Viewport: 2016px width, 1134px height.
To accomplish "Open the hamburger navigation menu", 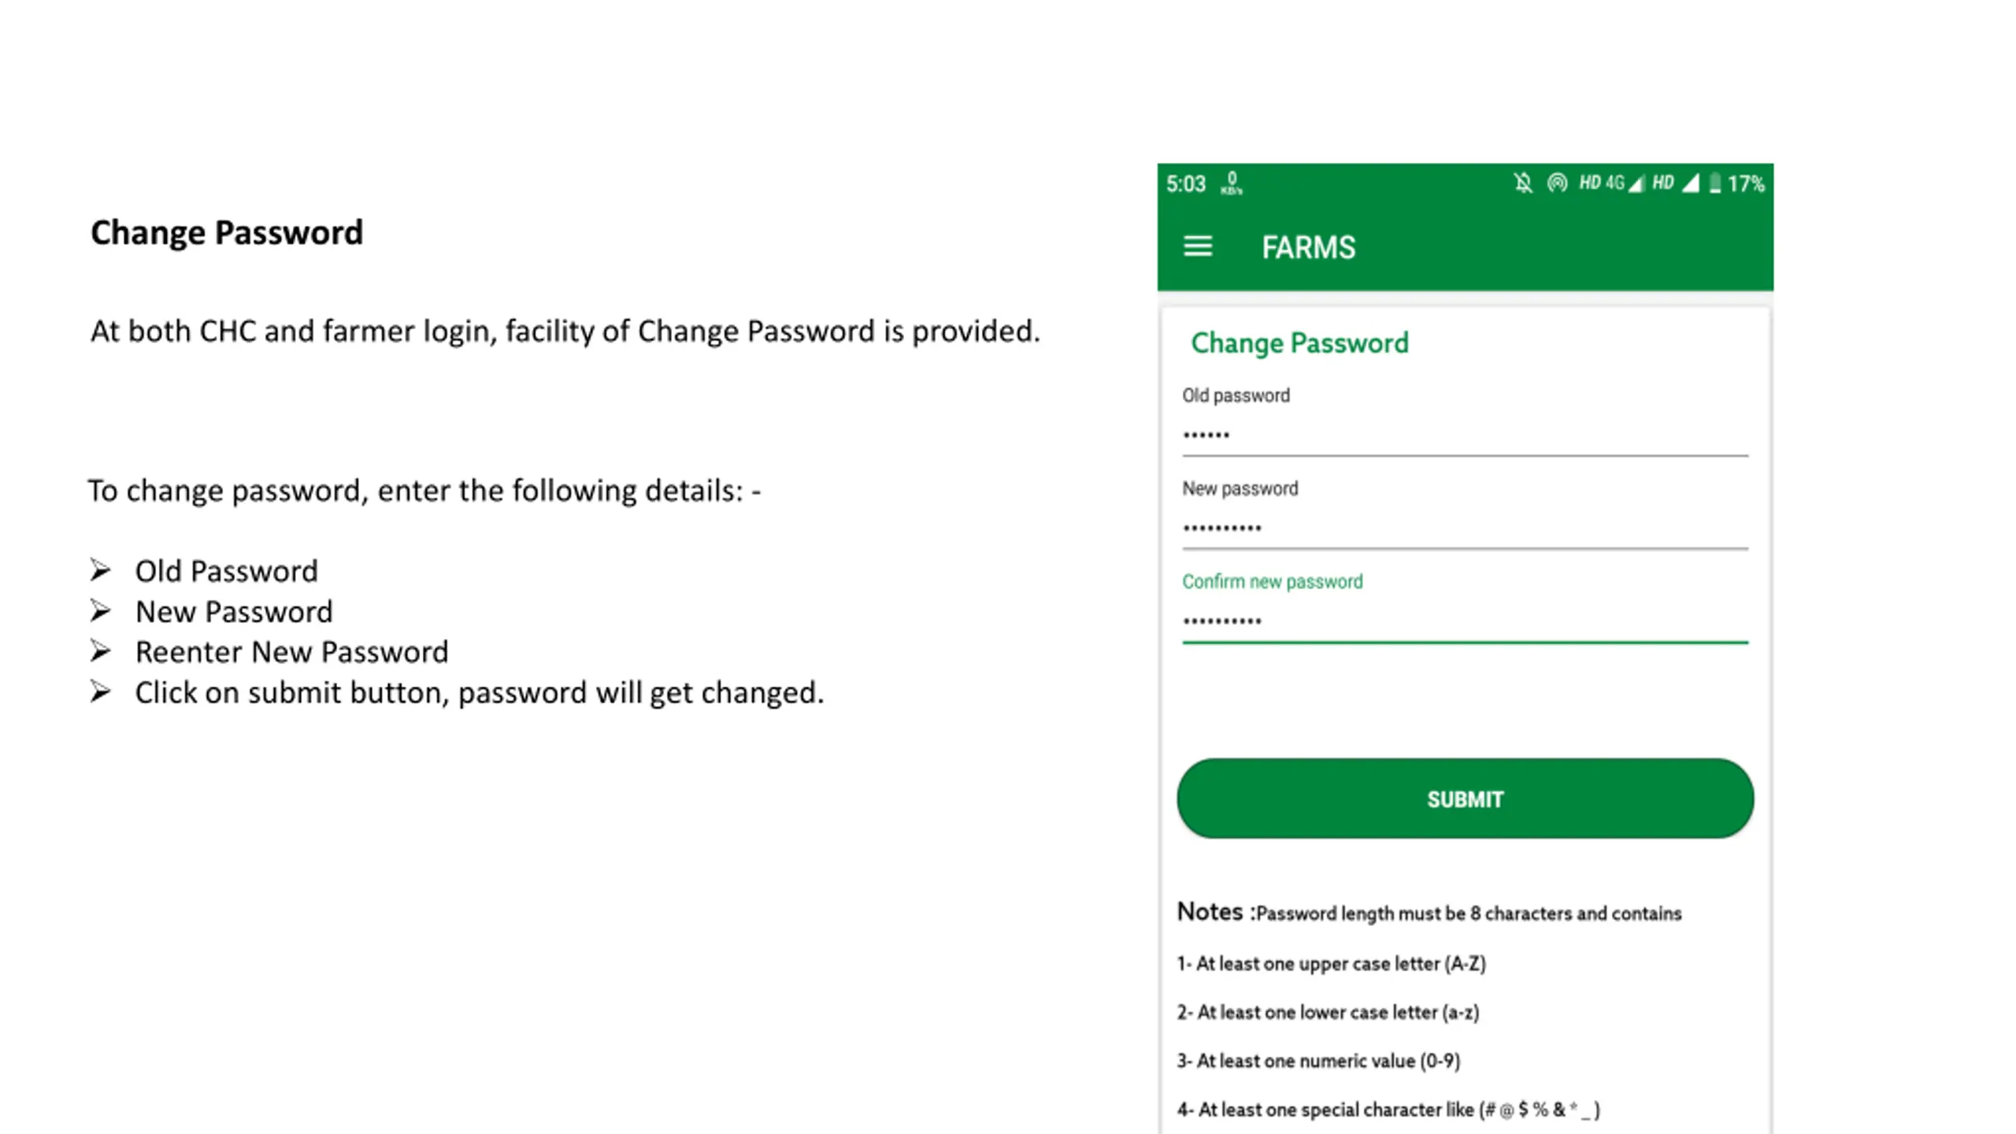I will pos(1197,246).
